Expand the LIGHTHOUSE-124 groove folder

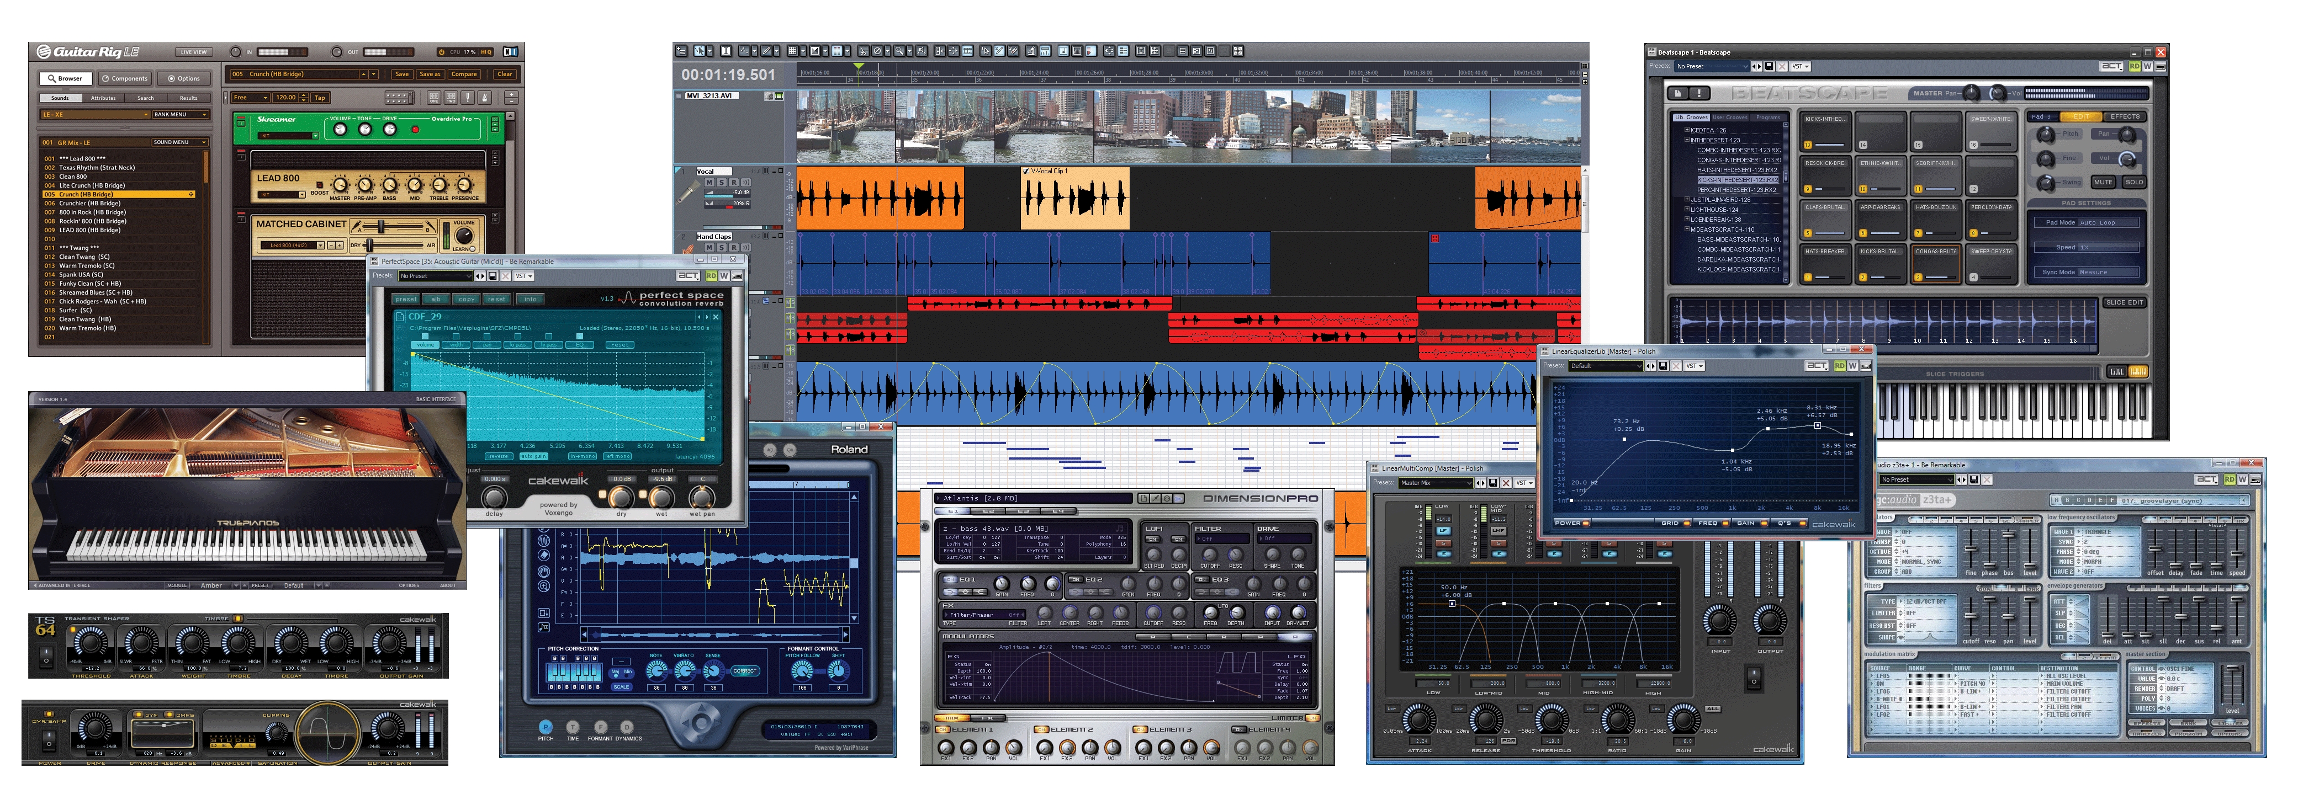(1687, 210)
